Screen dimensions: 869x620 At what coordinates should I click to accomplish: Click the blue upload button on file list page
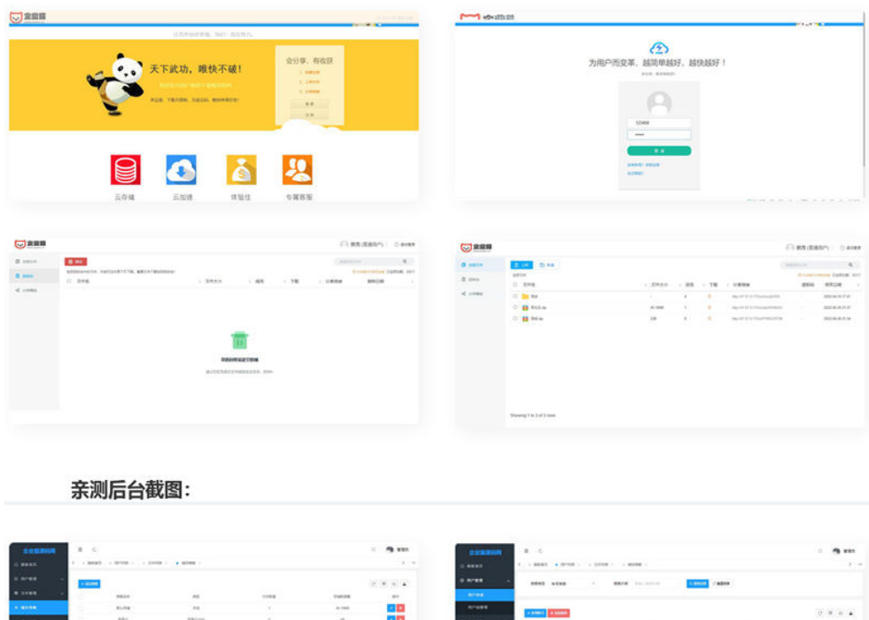coord(522,265)
